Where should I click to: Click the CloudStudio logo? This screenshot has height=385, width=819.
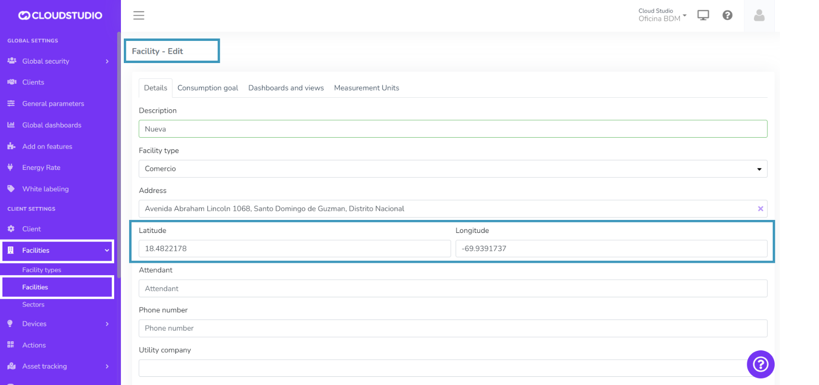pyautogui.click(x=60, y=15)
